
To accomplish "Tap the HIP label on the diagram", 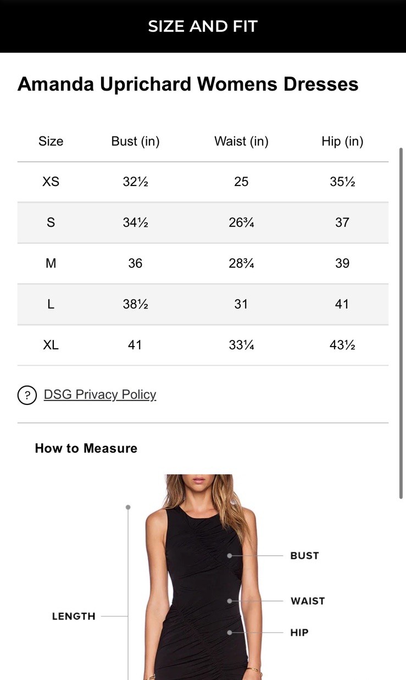I will pyautogui.click(x=299, y=633).
